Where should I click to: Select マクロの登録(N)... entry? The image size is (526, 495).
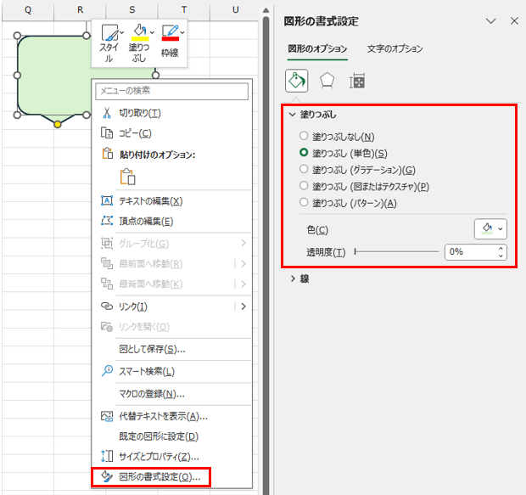click(171, 394)
